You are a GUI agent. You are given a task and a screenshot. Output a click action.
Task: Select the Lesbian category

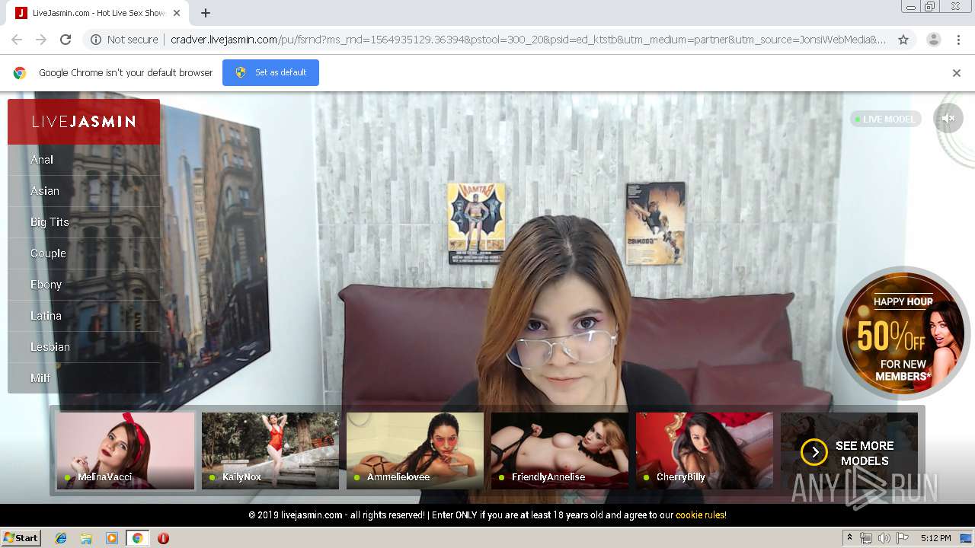(84, 347)
